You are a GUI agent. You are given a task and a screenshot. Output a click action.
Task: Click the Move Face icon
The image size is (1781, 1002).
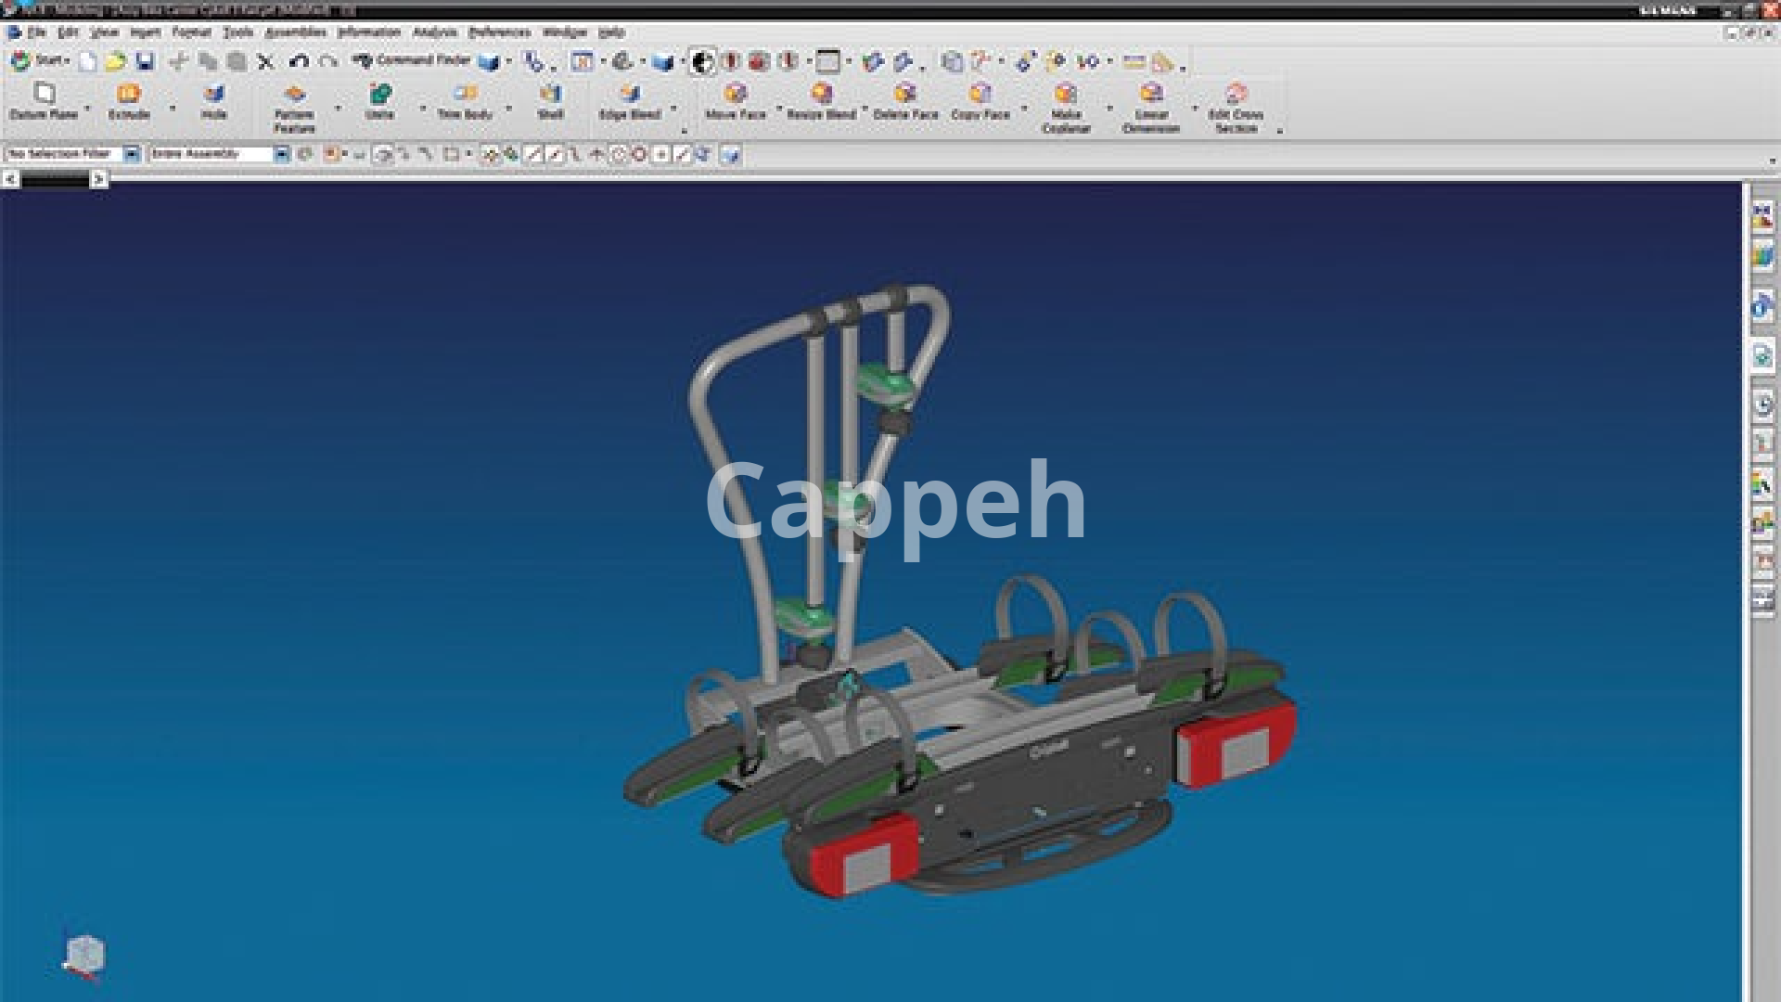click(736, 95)
